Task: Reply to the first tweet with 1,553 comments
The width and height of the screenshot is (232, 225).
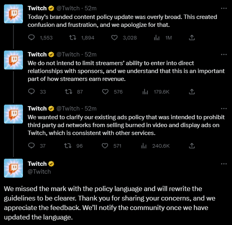Action: click(x=31, y=37)
